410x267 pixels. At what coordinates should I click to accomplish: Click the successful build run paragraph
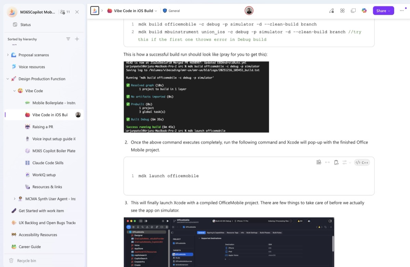pyautogui.click(x=195, y=54)
